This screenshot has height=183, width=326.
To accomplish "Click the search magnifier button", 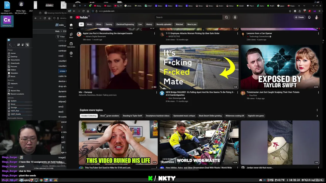I will [x=226, y=17].
